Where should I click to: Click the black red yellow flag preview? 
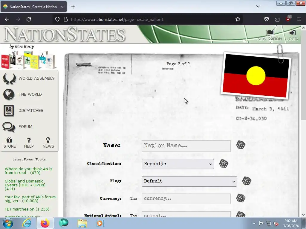point(256,76)
